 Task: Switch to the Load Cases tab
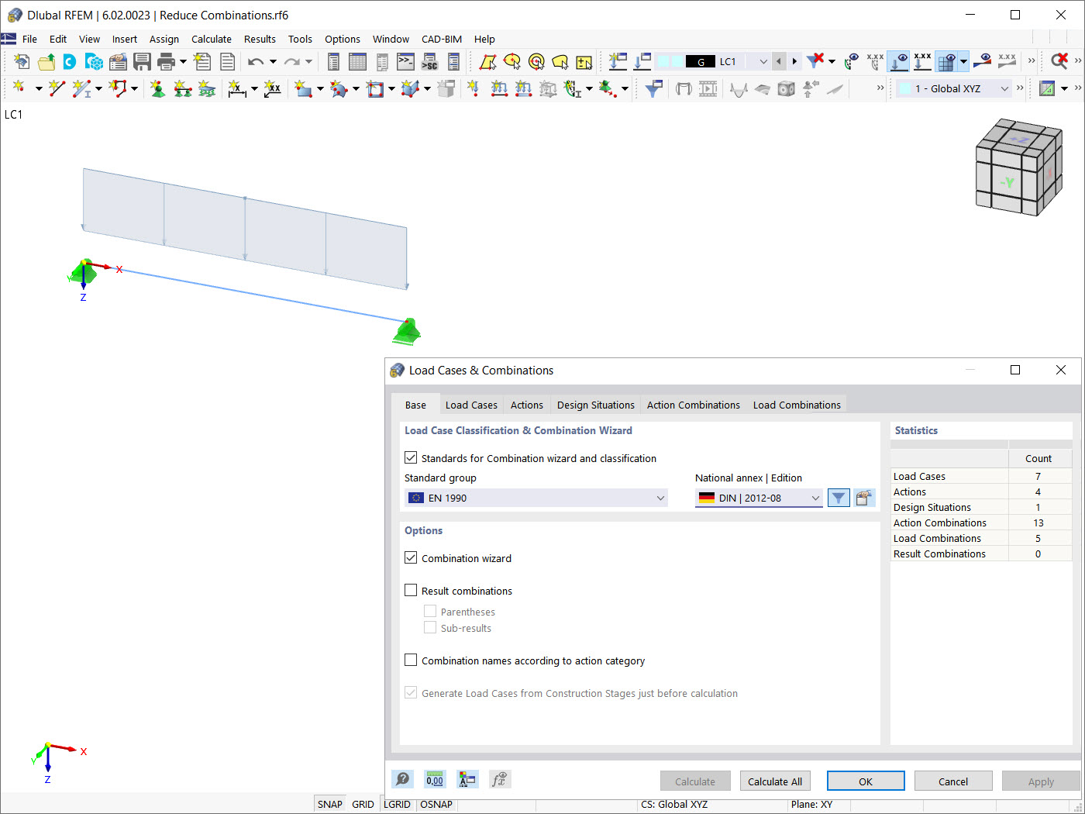click(471, 405)
